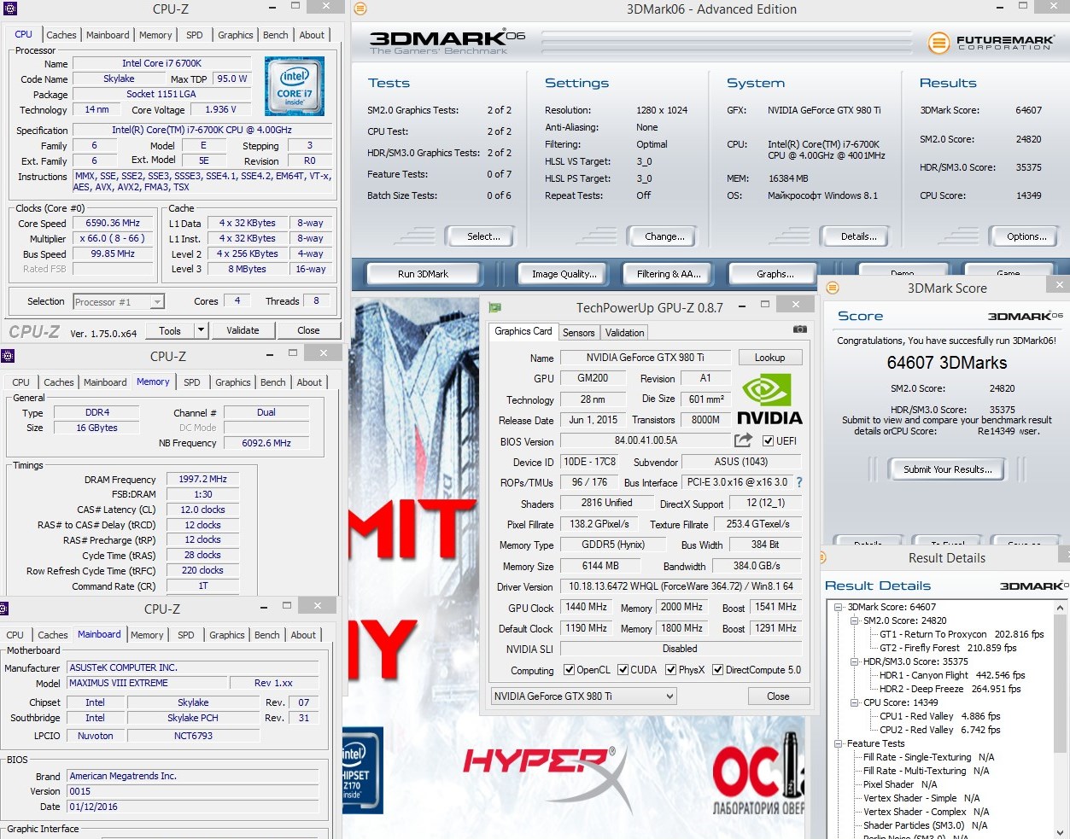The height and width of the screenshot is (839, 1070).
Task: Toggle the UEFI checkbox in GPU-Z
Action: [x=769, y=441]
